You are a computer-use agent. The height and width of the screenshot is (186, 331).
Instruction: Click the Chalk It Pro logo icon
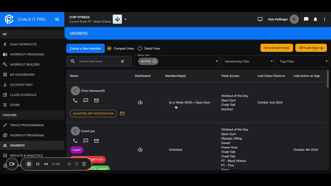click(9, 19)
